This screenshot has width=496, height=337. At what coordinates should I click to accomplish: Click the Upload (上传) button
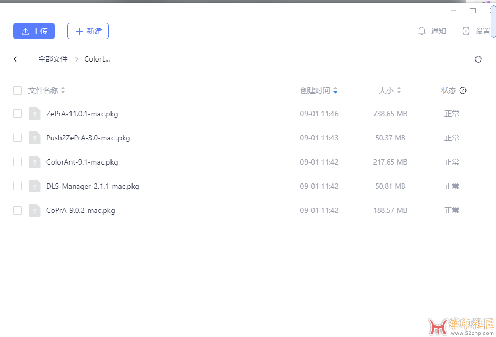(x=34, y=31)
